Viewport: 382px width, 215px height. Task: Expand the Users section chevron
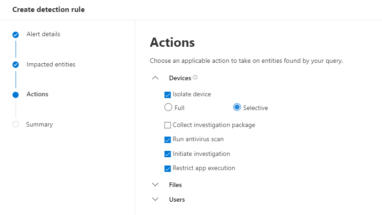pos(155,199)
